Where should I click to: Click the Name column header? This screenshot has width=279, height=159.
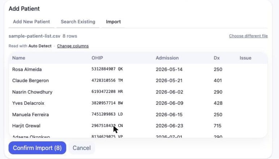click(x=19, y=58)
